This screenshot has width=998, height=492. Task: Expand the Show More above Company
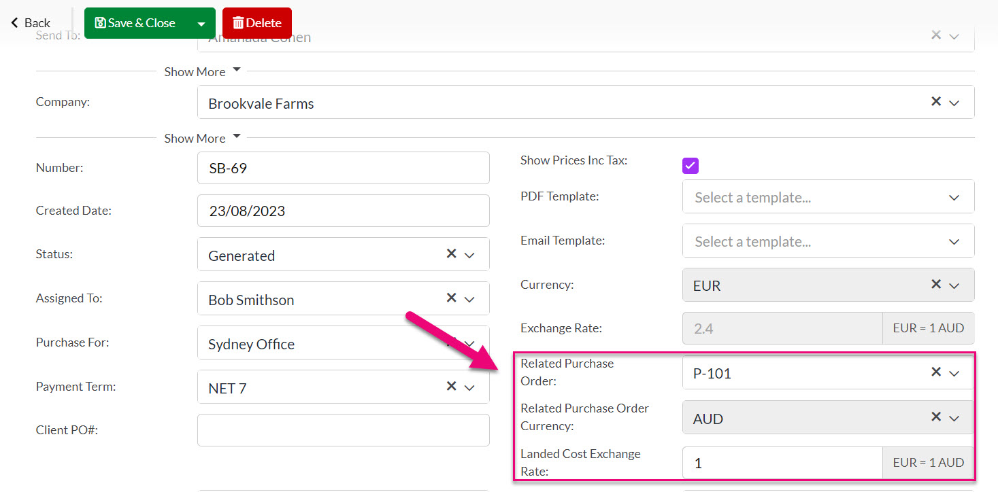202,71
